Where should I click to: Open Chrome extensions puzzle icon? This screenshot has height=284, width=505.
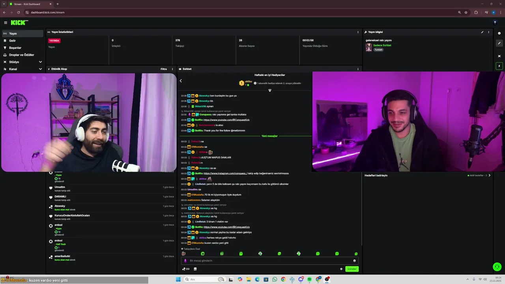pos(476,12)
